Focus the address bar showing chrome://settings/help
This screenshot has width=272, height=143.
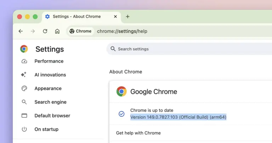tap(122, 31)
